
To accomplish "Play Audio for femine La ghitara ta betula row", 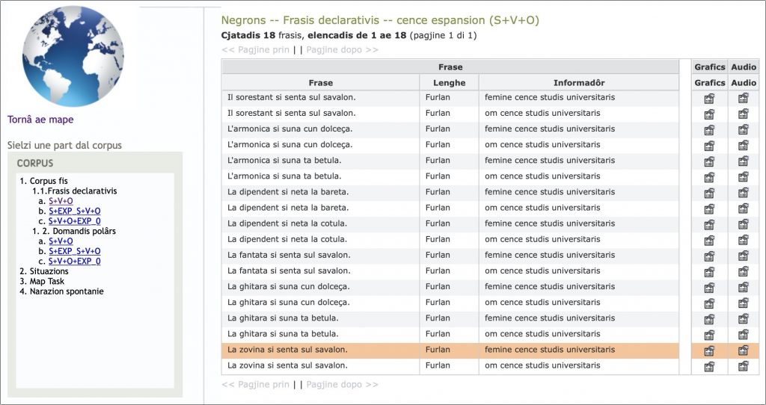I will click(743, 318).
